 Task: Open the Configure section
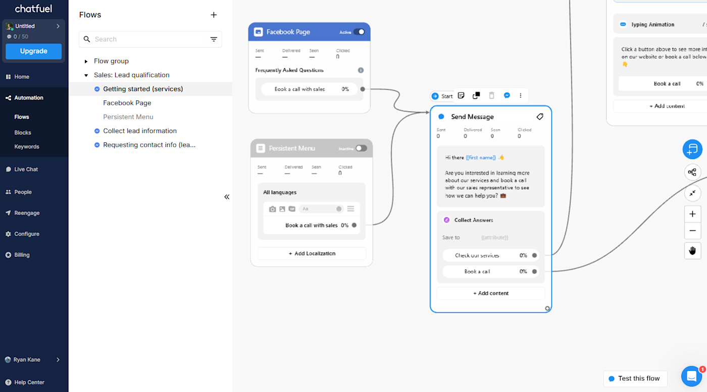(27, 234)
